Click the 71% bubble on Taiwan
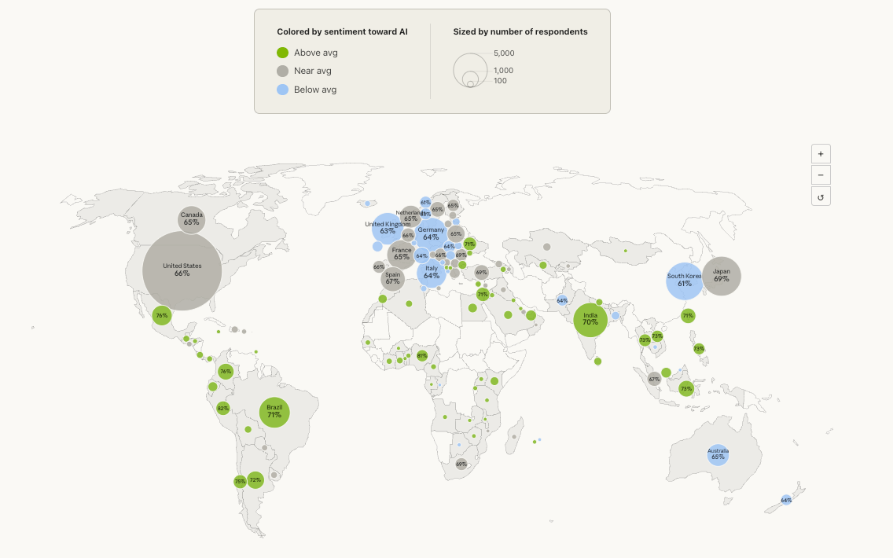Screen dimensions: 893x558 688,315
